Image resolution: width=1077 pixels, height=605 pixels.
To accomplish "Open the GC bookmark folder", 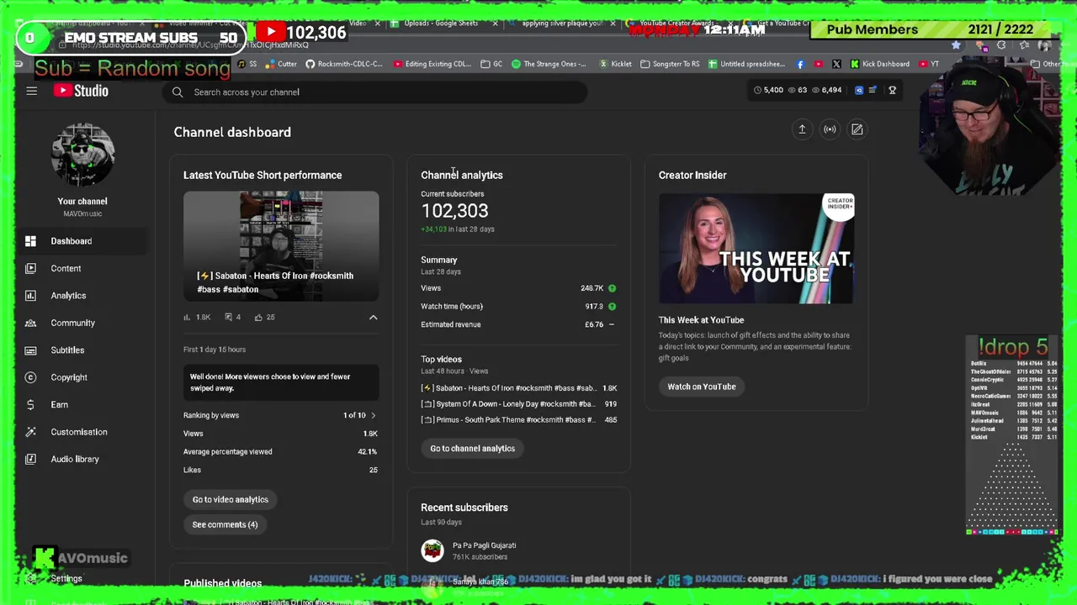I will pyautogui.click(x=492, y=64).
